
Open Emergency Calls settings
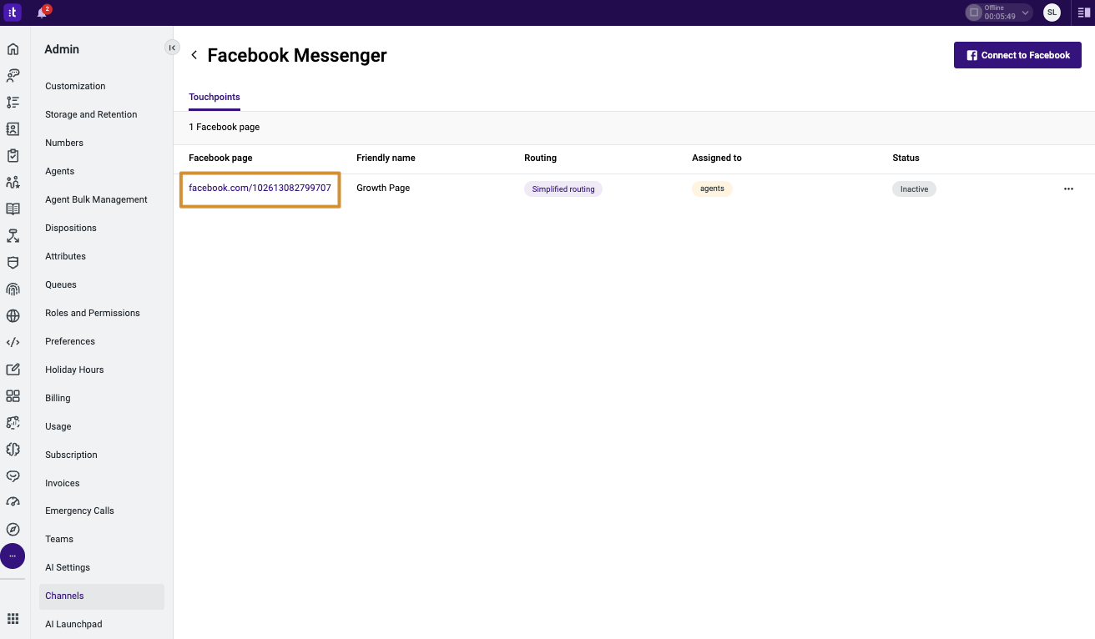pyautogui.click(x=79, y=511)
